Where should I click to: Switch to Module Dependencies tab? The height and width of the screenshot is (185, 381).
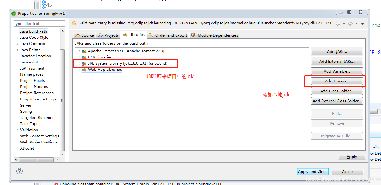tap(215, 35)
